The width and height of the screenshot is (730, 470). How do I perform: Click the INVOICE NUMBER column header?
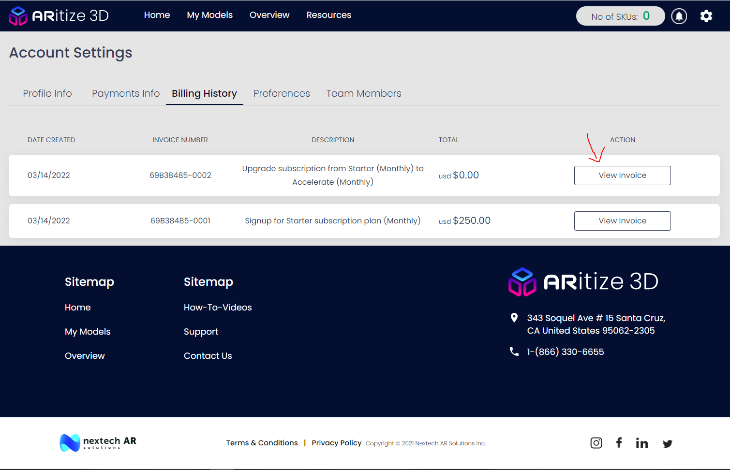point(180,140)
